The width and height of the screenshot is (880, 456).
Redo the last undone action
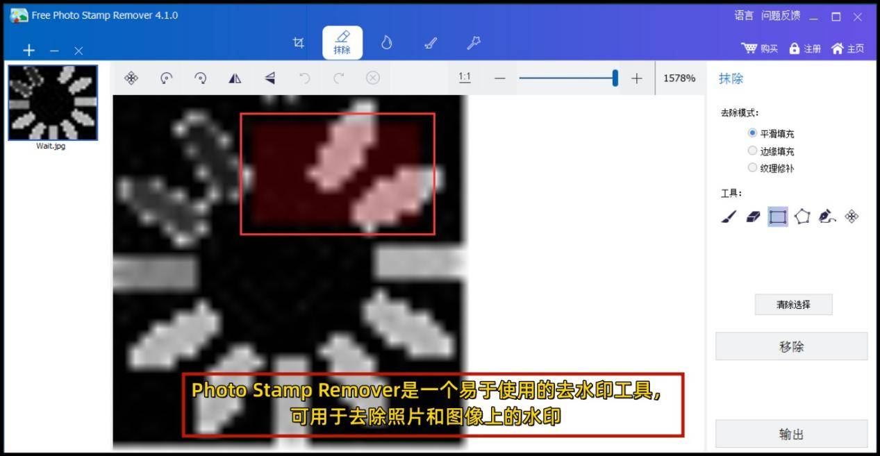pos(339,78)
